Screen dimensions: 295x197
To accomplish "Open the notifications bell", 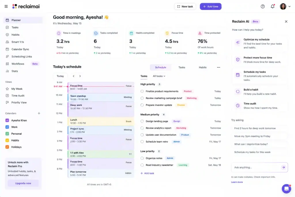I will point(273,6).
